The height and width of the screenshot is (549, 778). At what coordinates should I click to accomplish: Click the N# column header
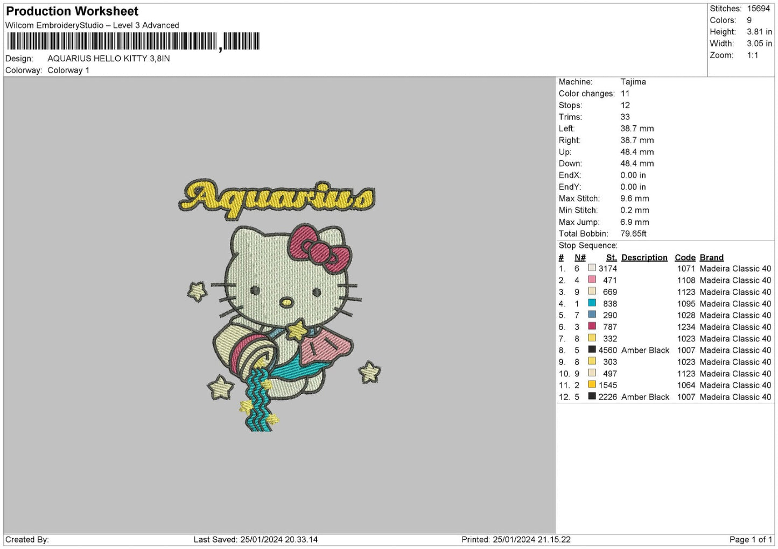coord(580,258)
